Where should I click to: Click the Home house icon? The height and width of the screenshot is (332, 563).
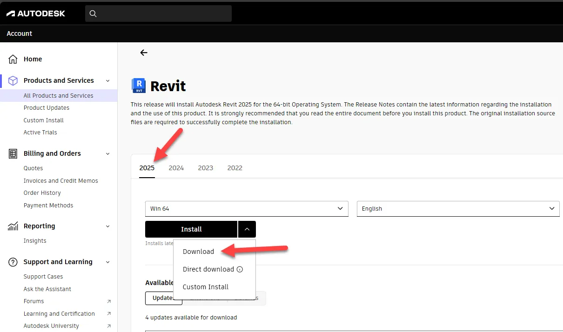(13, 59)
